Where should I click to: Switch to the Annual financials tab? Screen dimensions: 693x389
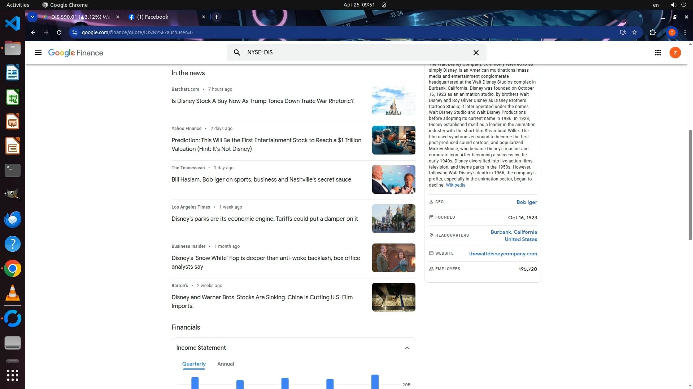tap(226, 364)
